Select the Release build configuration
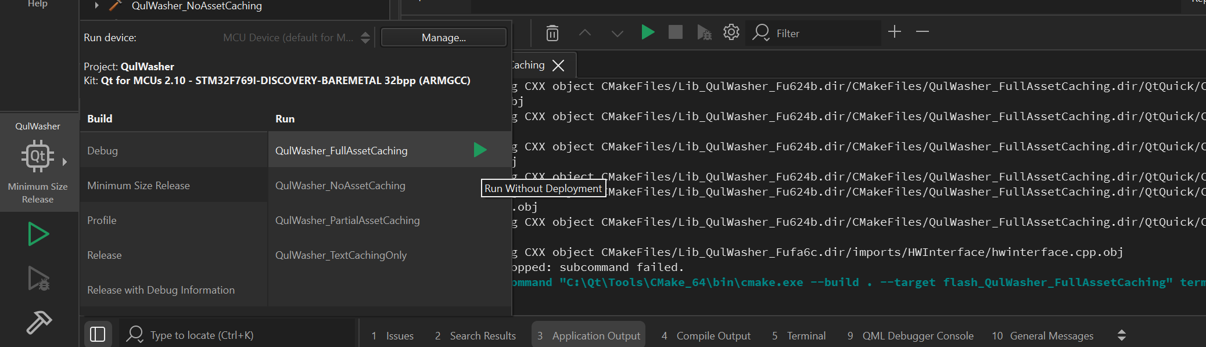Viewport: 1206px width, 347px height. 174,255
